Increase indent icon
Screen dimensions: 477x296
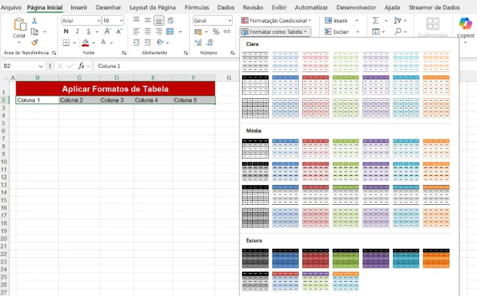[147, 42]
